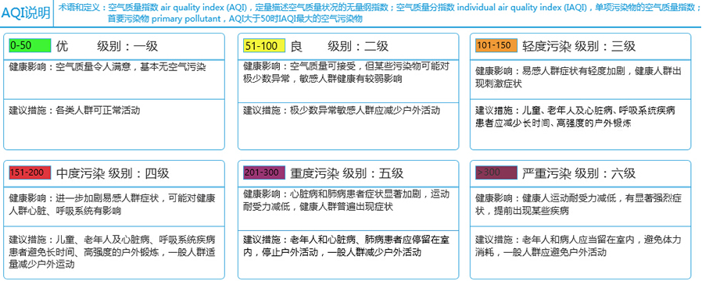Click 首要污染物 primary pollutant definition line
The height and width of the screenshot is (281, 702).
point(235,19)
